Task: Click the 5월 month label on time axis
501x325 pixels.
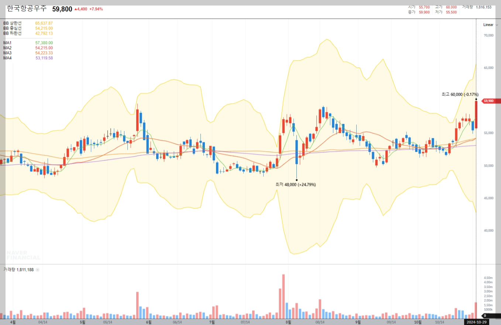Action: [82, 322]
